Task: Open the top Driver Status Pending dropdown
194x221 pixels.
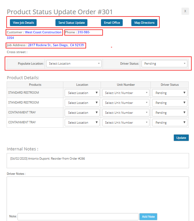Action: pos(164,64)
